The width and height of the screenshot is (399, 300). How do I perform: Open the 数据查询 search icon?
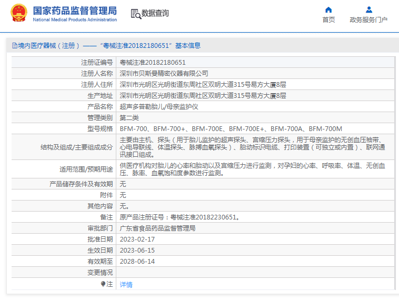(136, 14)
